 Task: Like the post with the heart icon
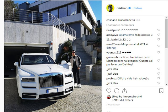point(109,91)
